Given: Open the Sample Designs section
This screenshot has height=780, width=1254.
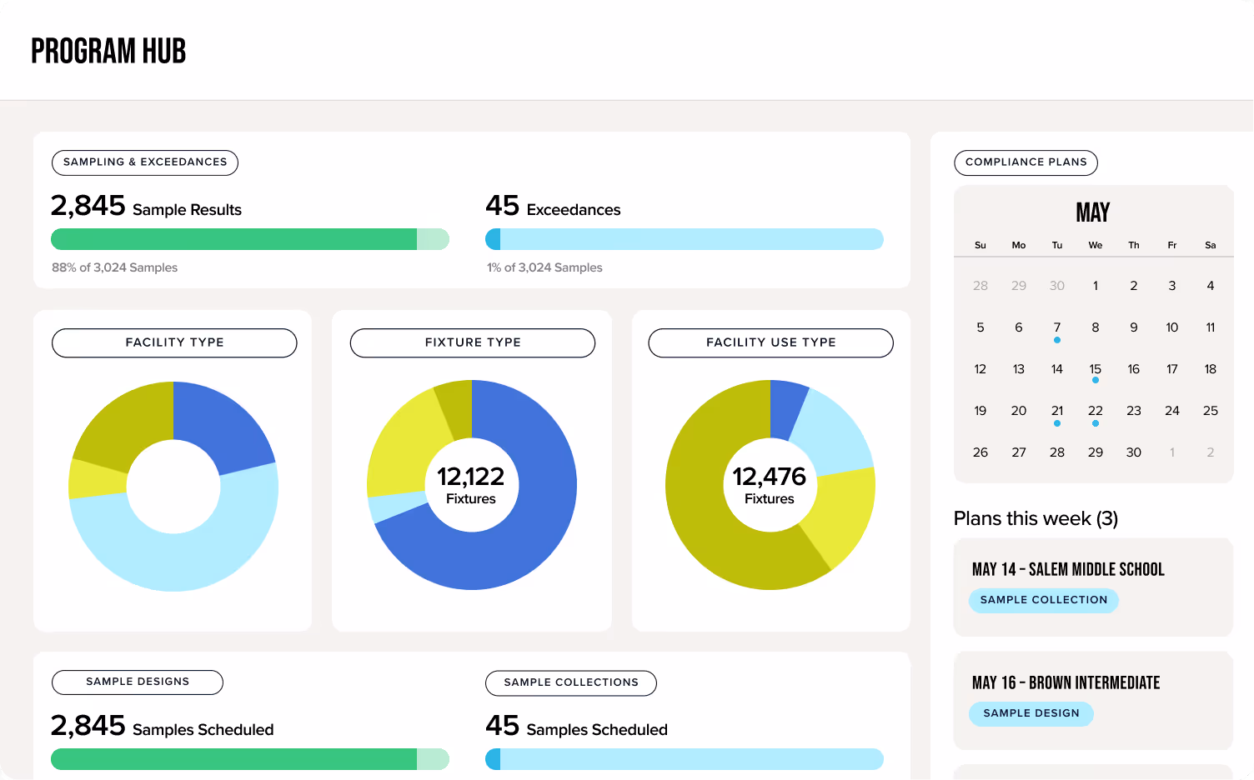Looking at the screenshot, I should pos(137,682).
